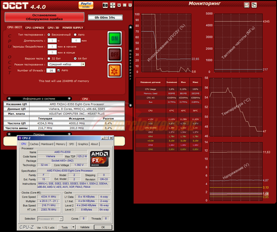This screenshot has height=232, width=277.
Task: Click the PayPal Donate icon
Action: pyautogui.click(x=86, y=5)
